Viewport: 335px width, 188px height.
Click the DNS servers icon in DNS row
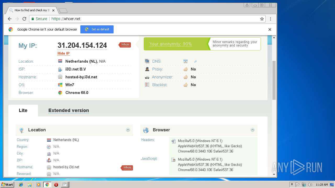click(186, 61)
